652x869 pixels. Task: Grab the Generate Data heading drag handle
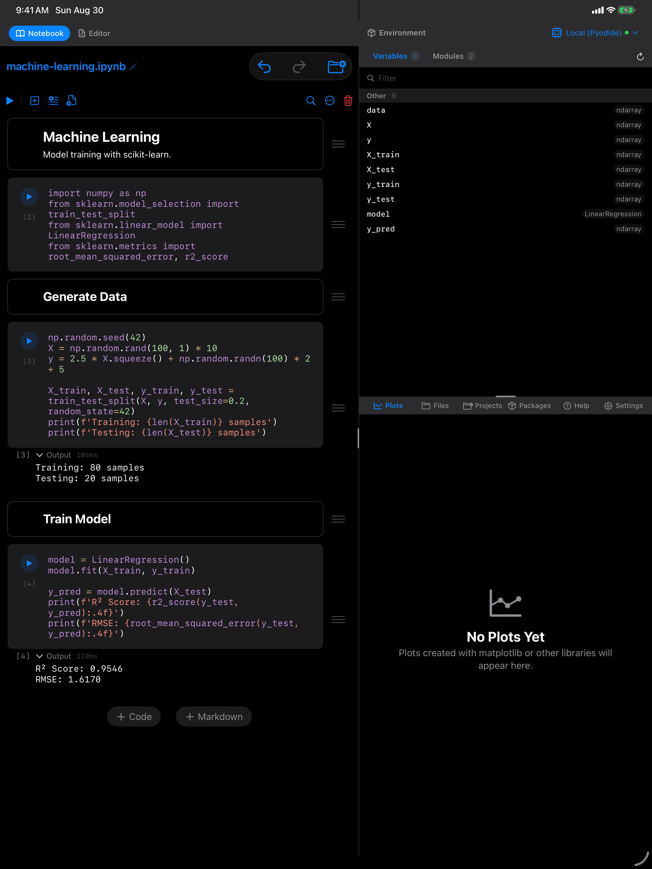[x=338, y=297]
